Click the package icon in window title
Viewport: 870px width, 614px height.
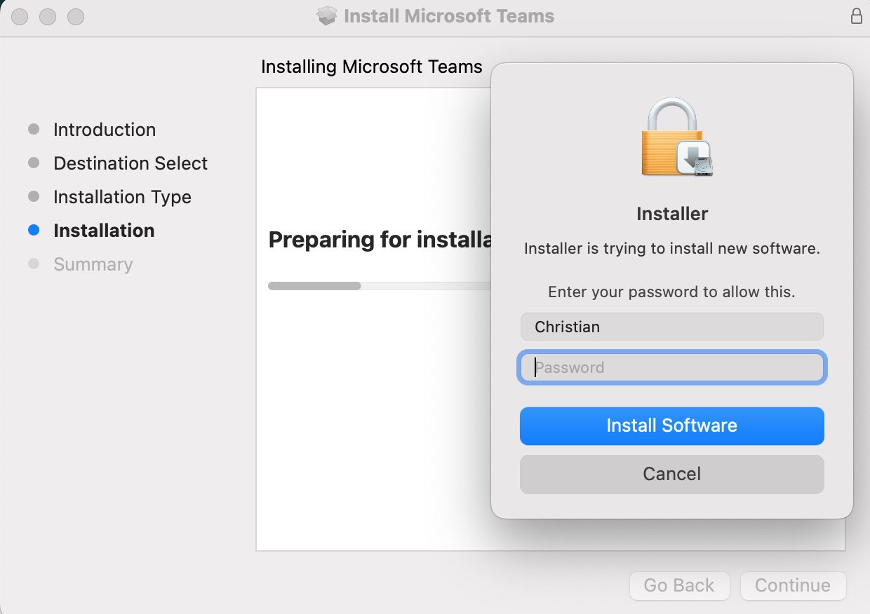click(x=327, y=16)
